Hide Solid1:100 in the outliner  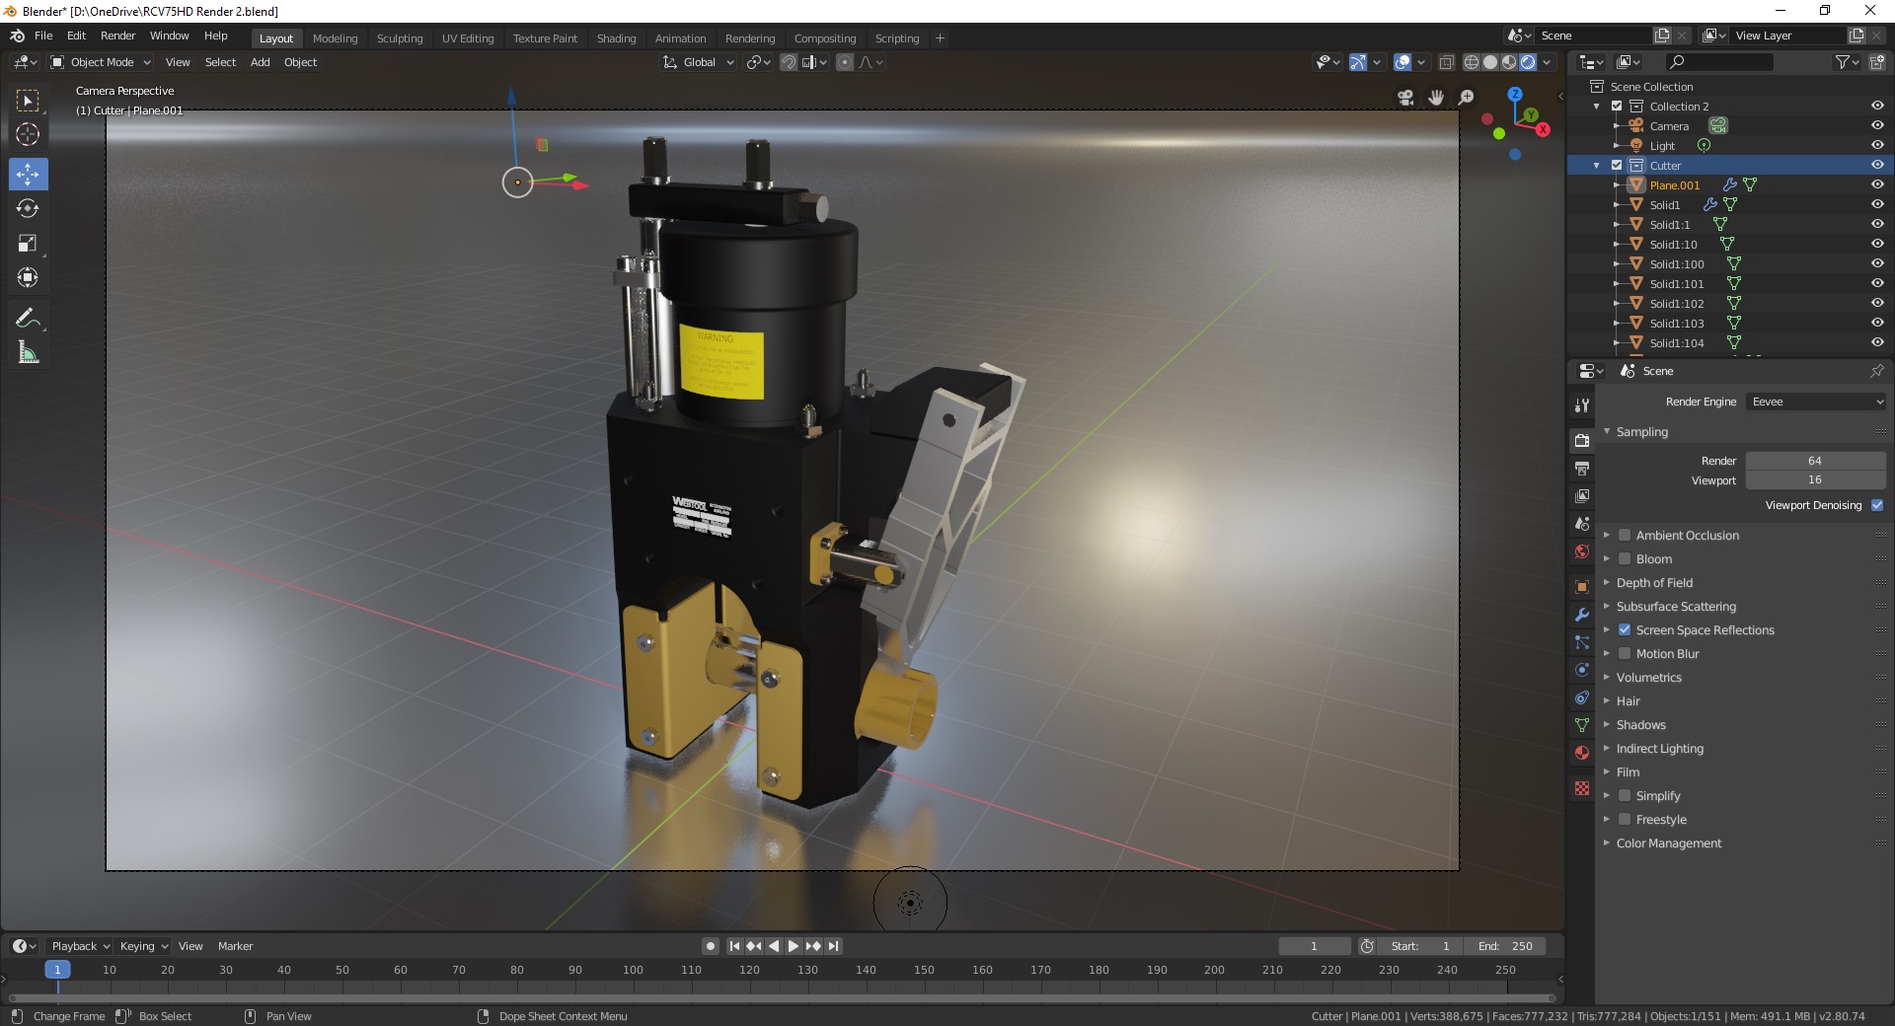pos(1877,263)
